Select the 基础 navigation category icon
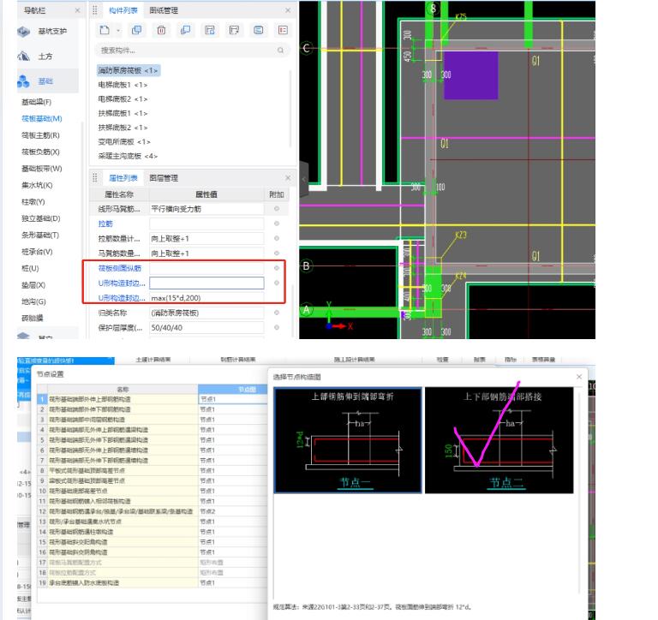The height and width of the screenshot is (620, 658). 23,81
